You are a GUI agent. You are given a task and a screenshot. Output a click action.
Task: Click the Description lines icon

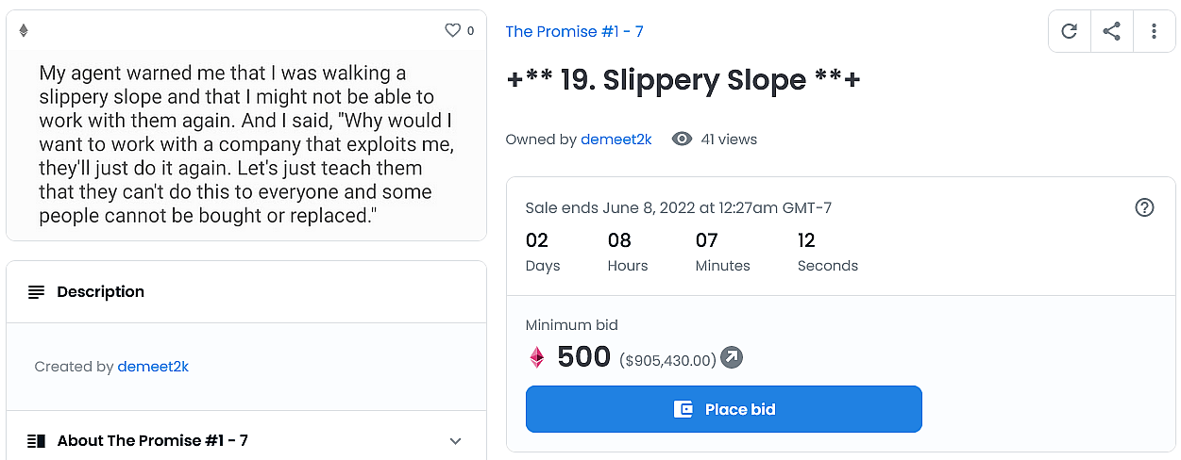(x=37, y=292)
